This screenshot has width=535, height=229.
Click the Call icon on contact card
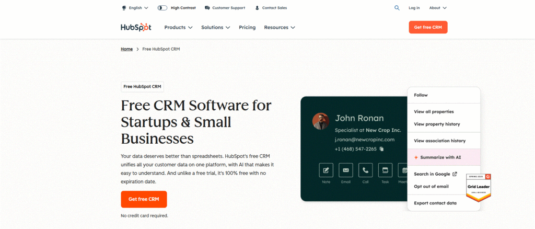point(365,170)
